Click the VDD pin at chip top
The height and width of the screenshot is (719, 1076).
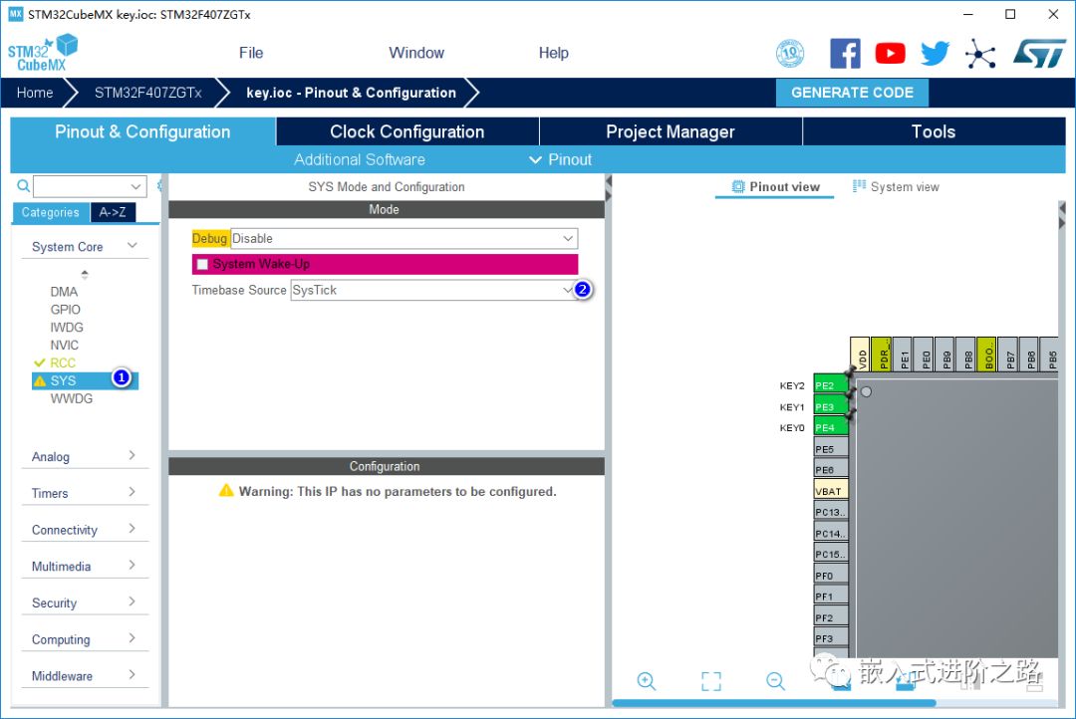(x=860, y=354)
